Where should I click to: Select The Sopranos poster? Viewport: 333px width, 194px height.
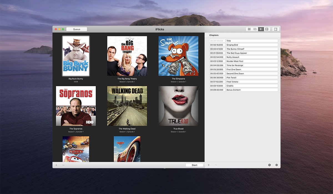(x=76, y=106)
